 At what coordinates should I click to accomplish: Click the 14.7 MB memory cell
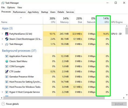pyautogui.click(x=63, y=82)
